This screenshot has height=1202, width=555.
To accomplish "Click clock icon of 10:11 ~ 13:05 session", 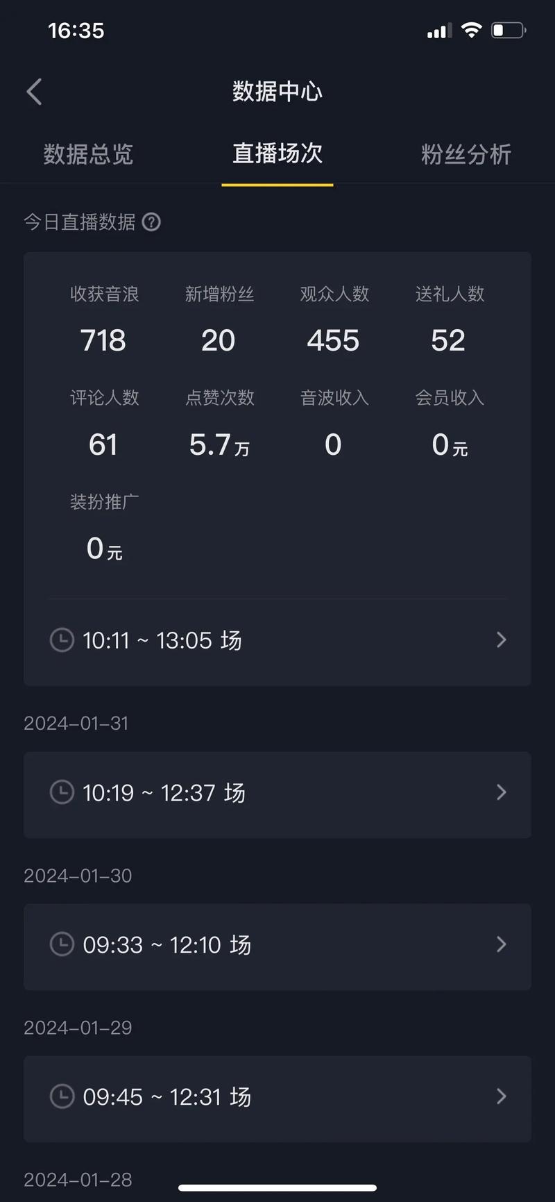I will click(62, 640).
